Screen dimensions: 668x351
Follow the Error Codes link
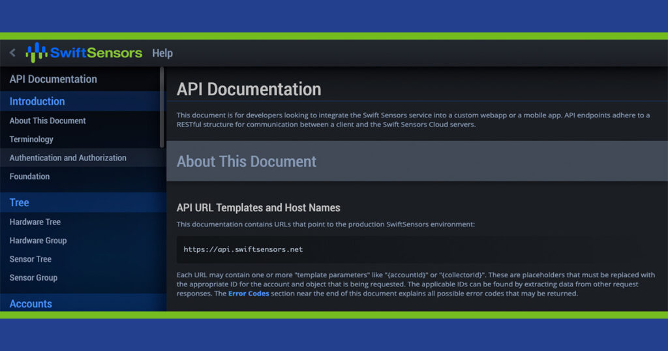249,294
